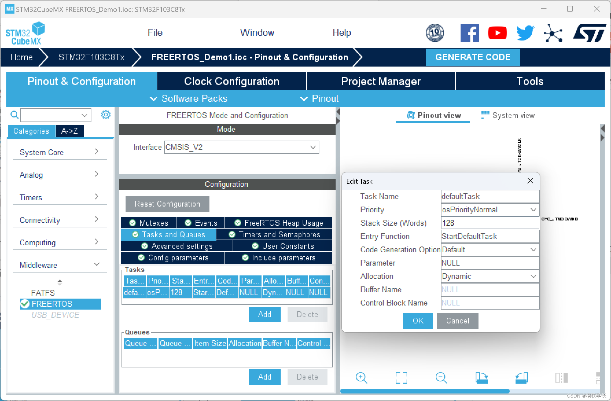
Task: Rotate the chip counter-clockwise icon
Action: coord(521,378)
